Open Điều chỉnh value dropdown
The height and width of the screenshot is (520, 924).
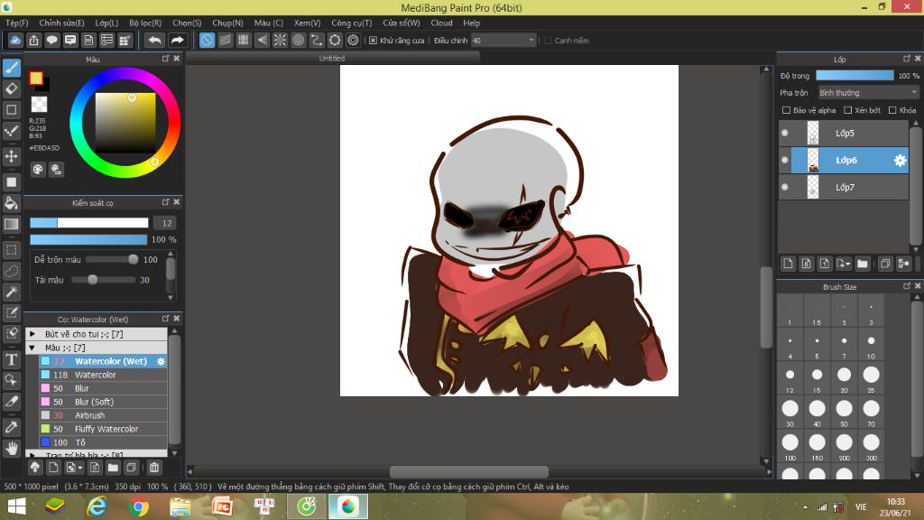tap(504, 41)
